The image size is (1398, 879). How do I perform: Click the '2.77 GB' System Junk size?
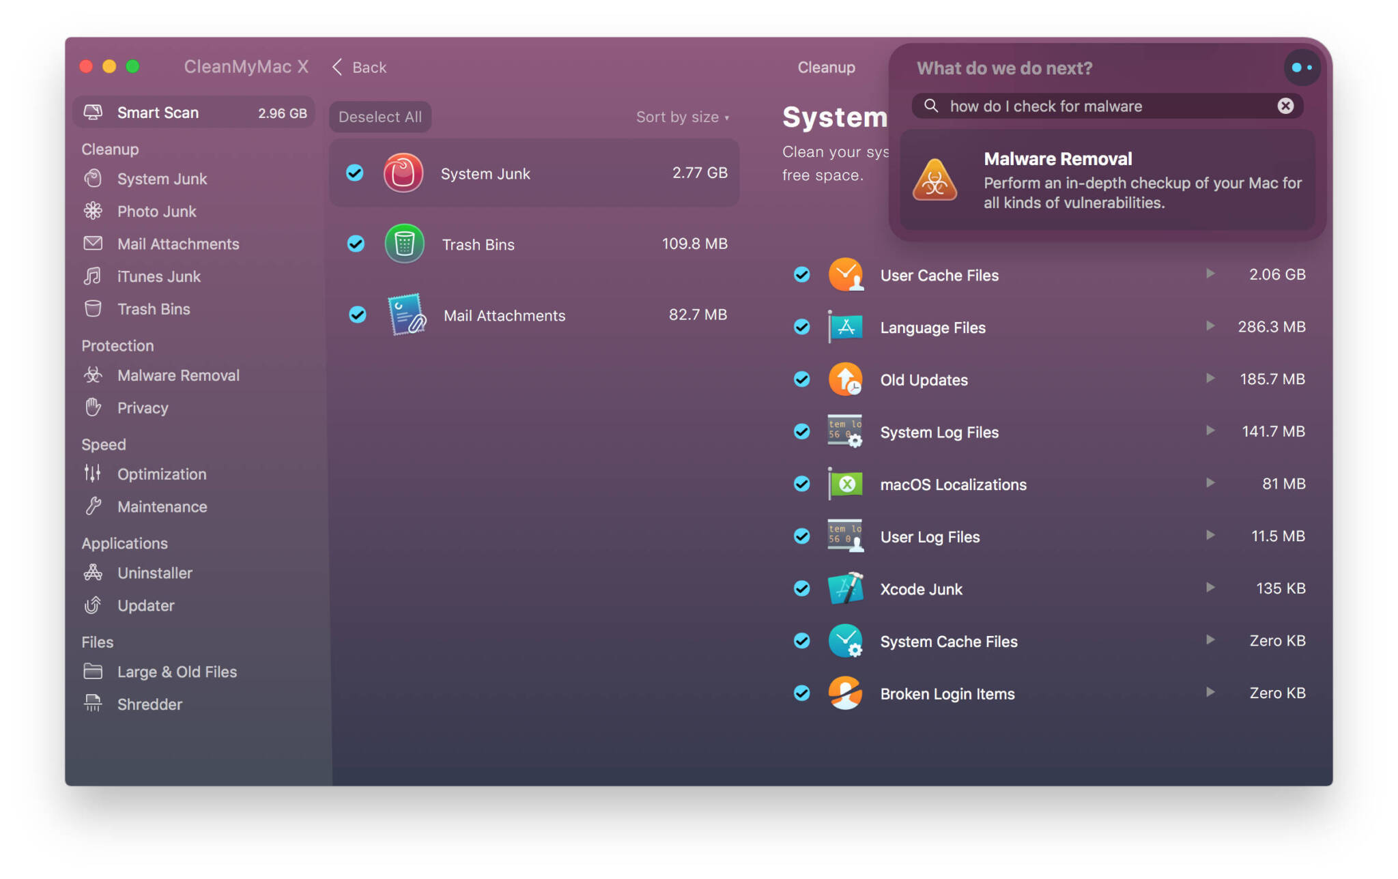(700, 173)
